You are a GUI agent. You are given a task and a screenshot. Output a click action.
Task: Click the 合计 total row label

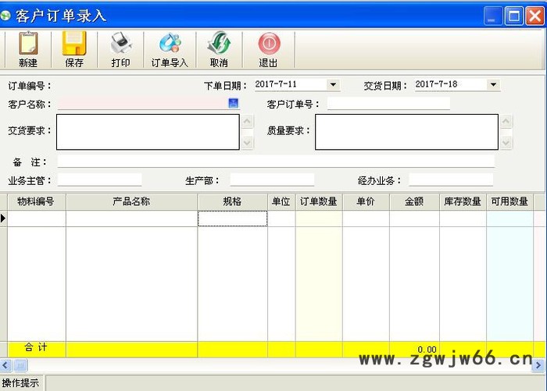tap(36, 347)
